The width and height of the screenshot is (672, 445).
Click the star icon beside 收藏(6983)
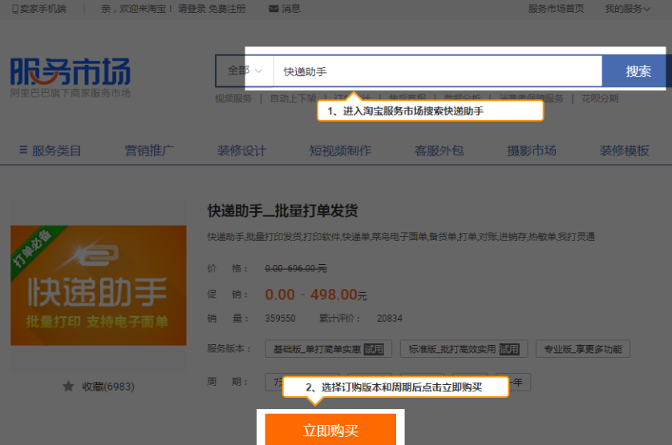(68, 387)
